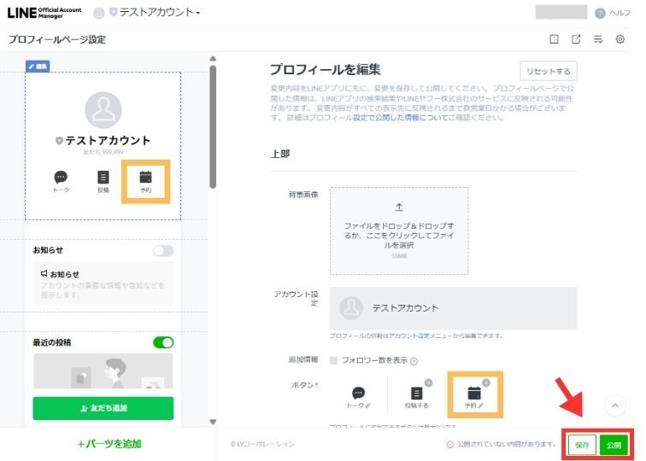Viewport: 646px width, 461px height.
Task: Click the 背景画像 file upload area
Action: coord(399,230)
